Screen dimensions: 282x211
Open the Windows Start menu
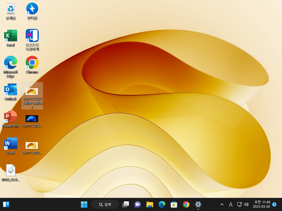pyautogui.click(x=84, y=204)
